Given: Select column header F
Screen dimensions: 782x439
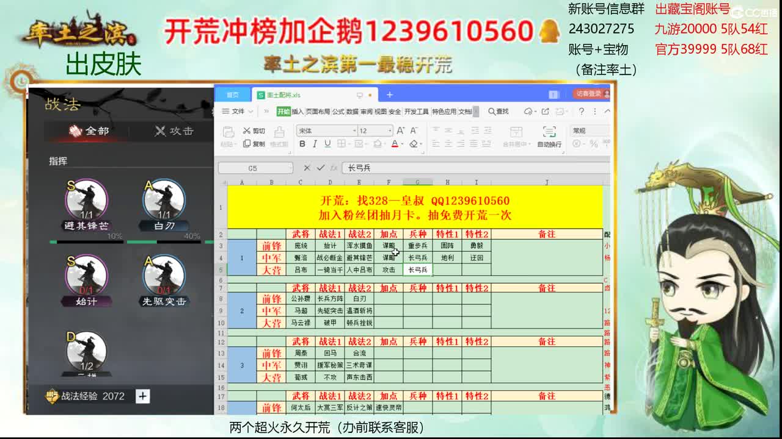Looking at the screenshot, I should 389,182.
